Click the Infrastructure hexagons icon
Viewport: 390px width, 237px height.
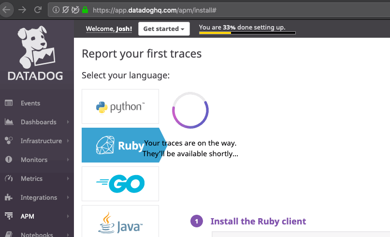[9, 141]
